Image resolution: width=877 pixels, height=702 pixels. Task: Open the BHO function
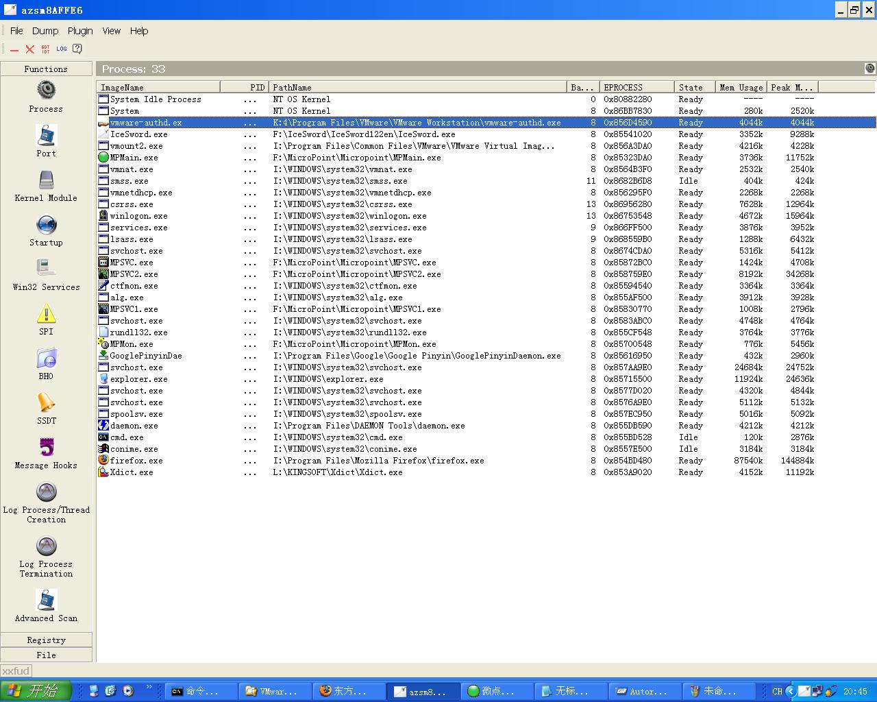[x=46, y=364]
